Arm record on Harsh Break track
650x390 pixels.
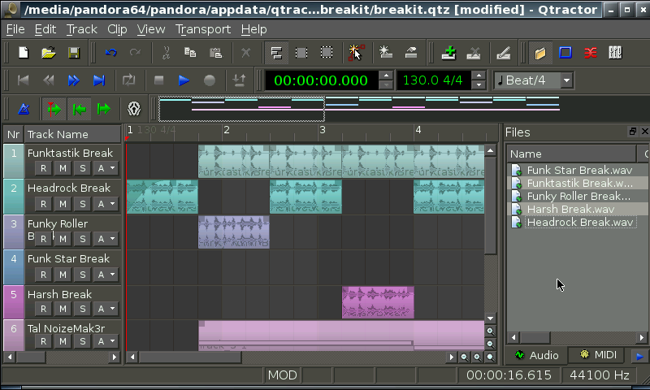click(x=43, y=309)
